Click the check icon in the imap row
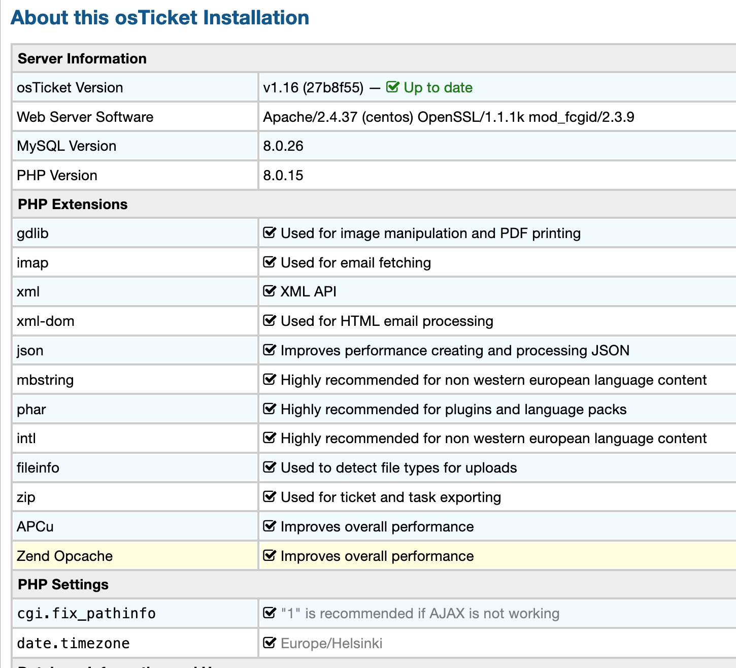This screenshot has width=736, height=668. pyautogui.click(x=270, y=262)
